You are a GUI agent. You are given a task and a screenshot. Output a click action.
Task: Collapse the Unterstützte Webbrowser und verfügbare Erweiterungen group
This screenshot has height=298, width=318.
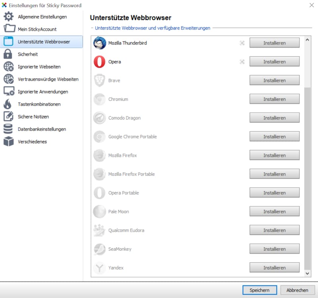92,28
